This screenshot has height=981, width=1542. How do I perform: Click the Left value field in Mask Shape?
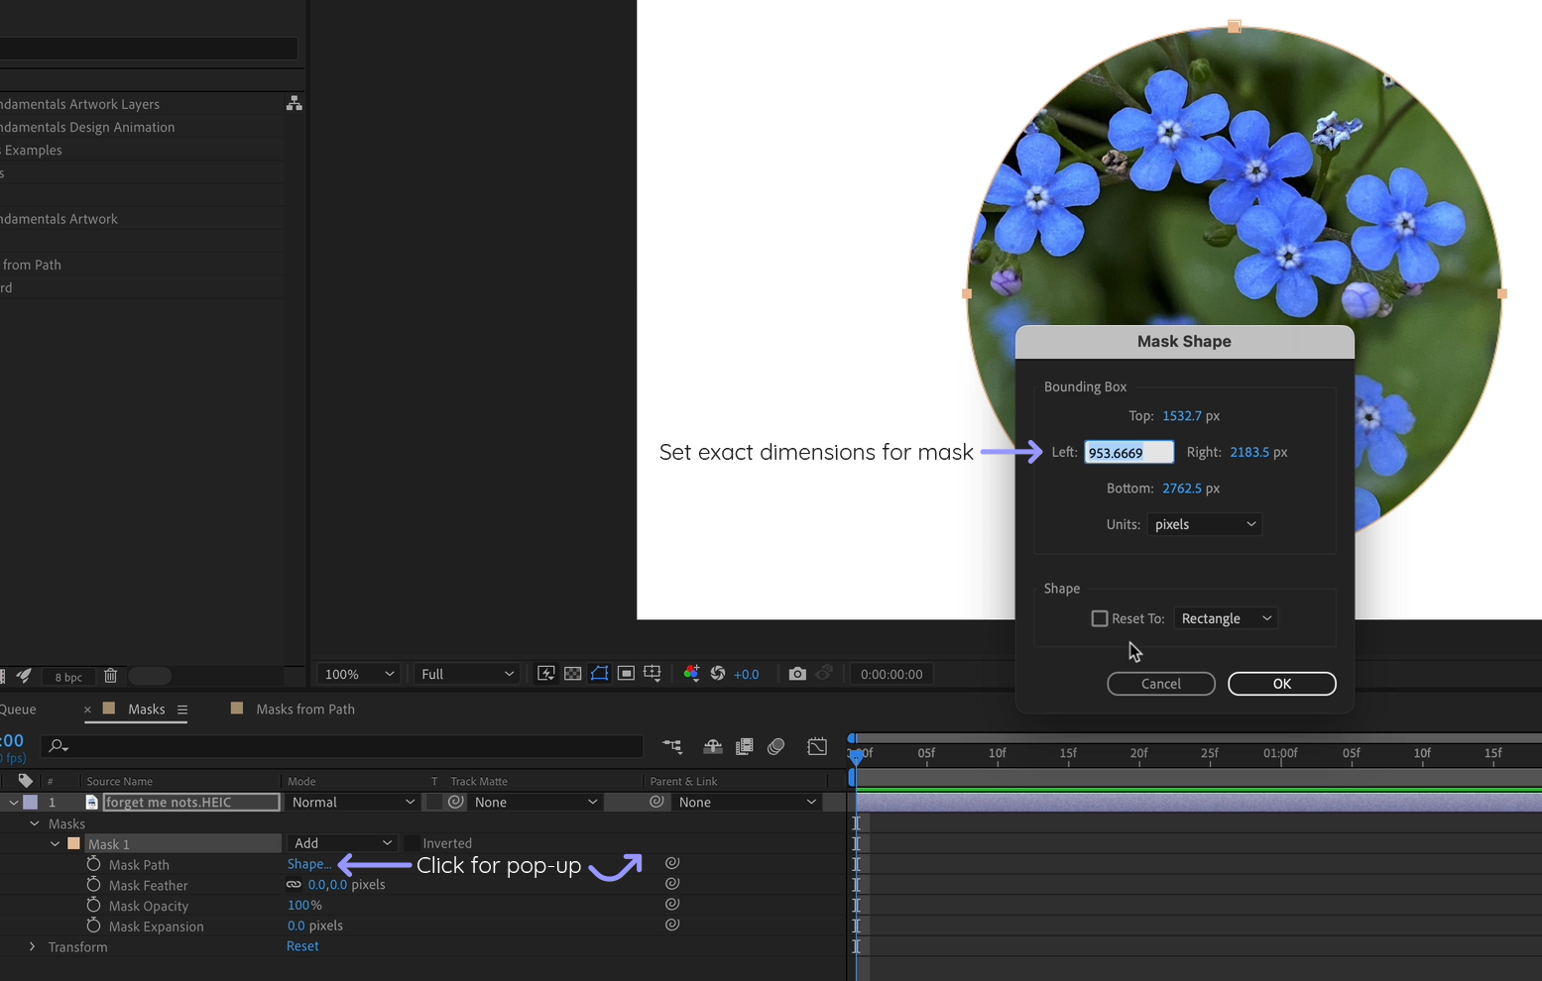pyautogui.click(x=1127, y=452)
